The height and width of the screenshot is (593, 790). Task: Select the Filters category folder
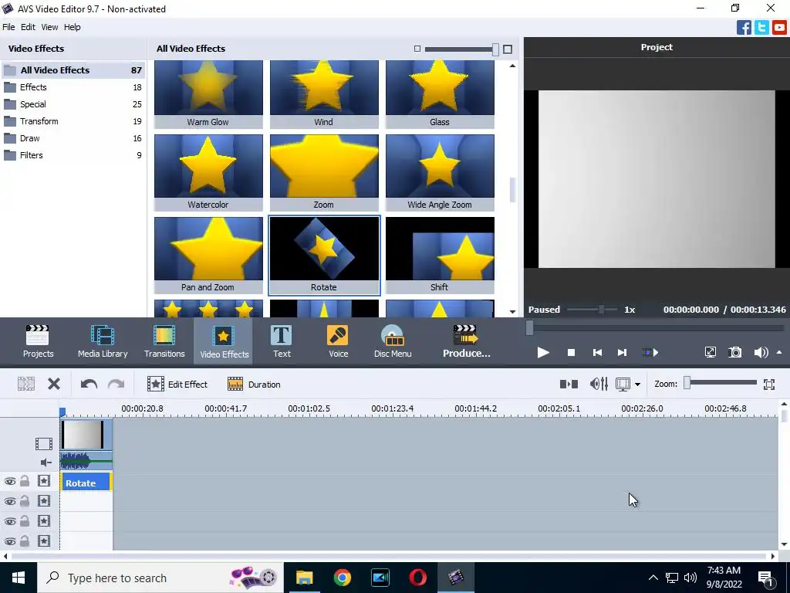(x=73, y=155)
